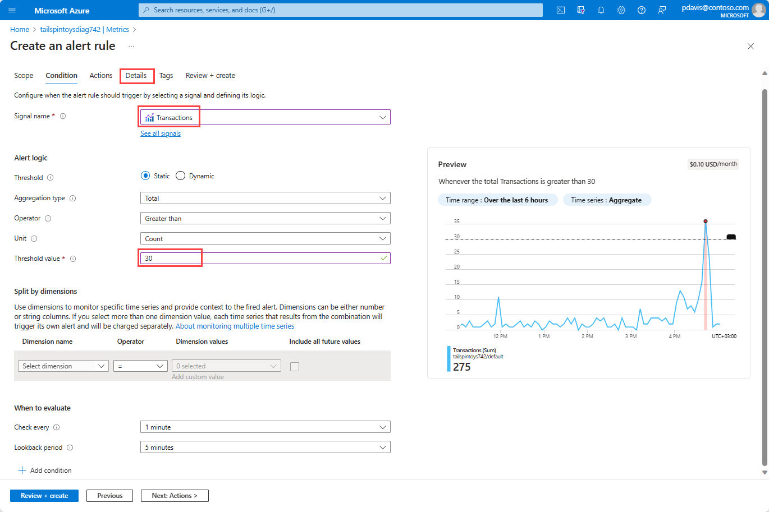769x512 pixels.
Task: Expand the Check every dropdown
Action: [265, 427]
